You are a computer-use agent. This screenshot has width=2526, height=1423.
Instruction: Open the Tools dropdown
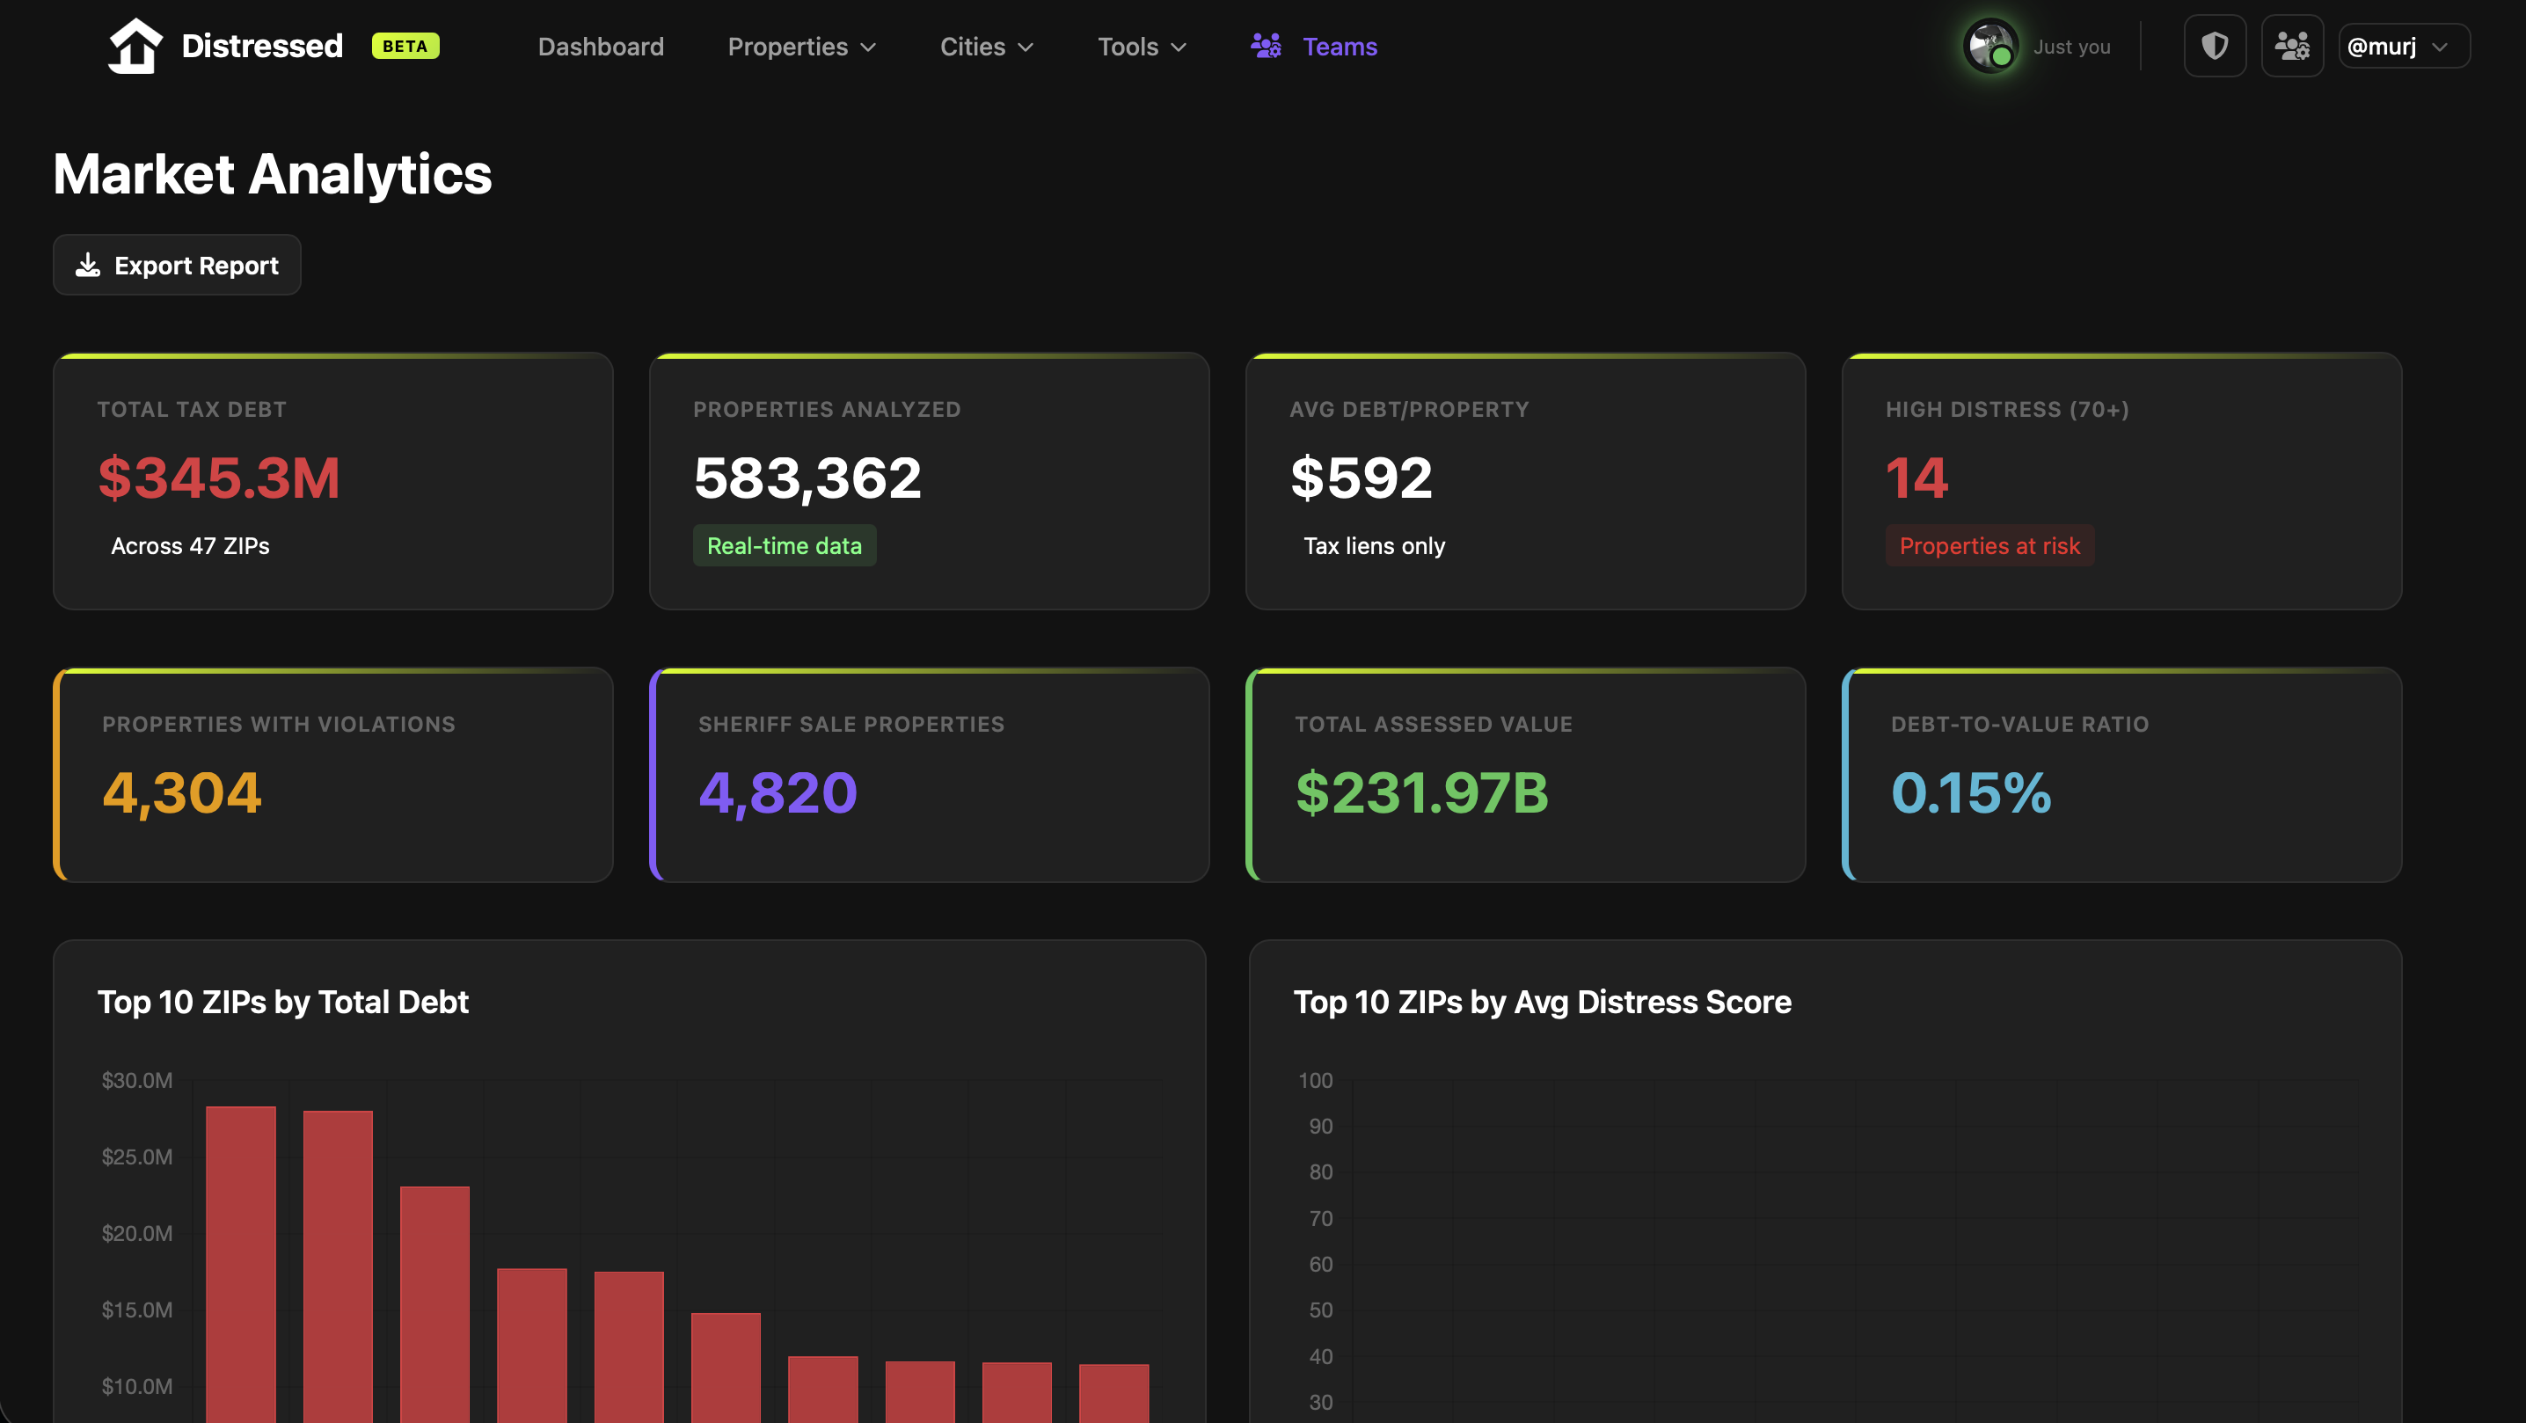(1141, 46)
